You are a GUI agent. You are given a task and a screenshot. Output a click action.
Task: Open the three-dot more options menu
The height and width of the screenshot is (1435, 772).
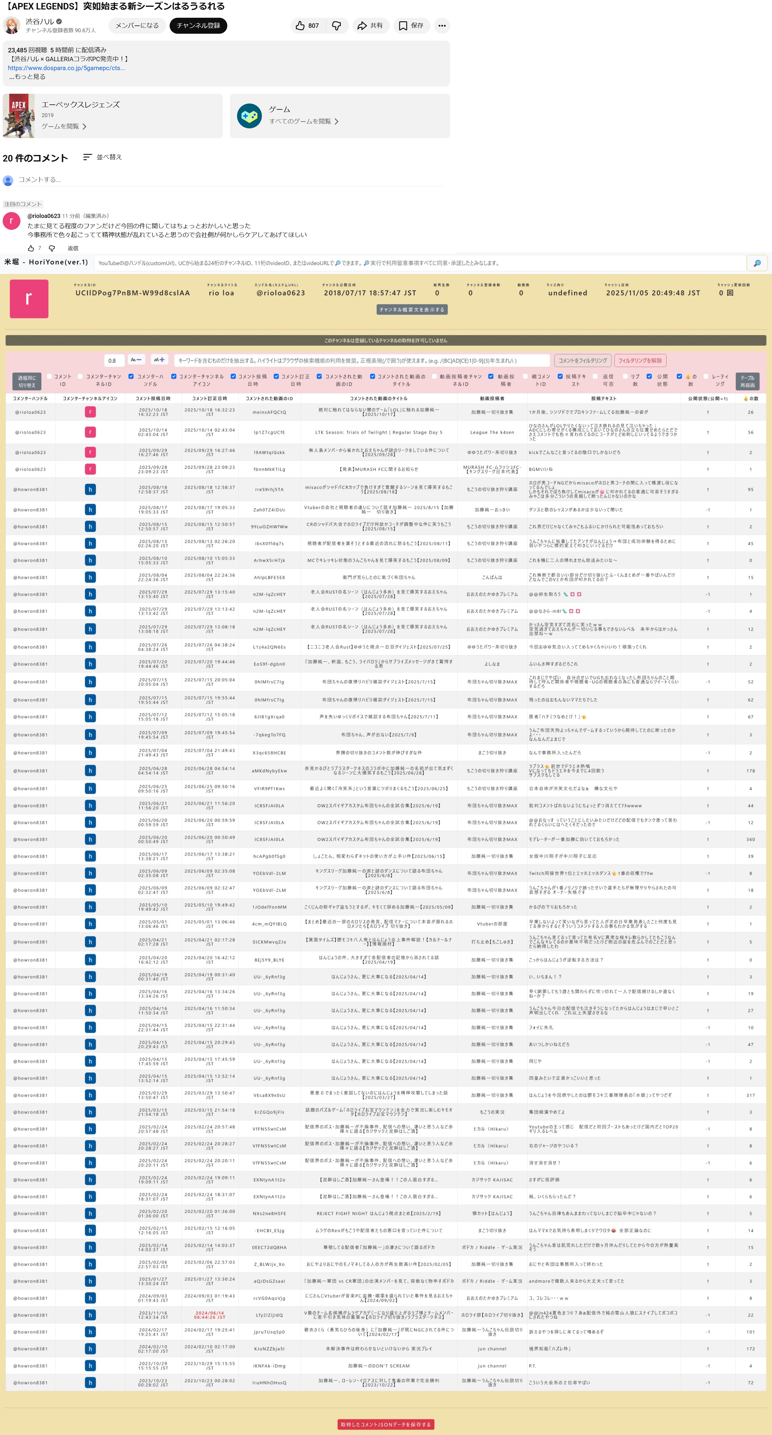[441, 26]
